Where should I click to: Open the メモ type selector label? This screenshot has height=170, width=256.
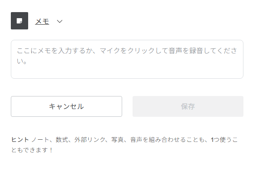point(42,21)
